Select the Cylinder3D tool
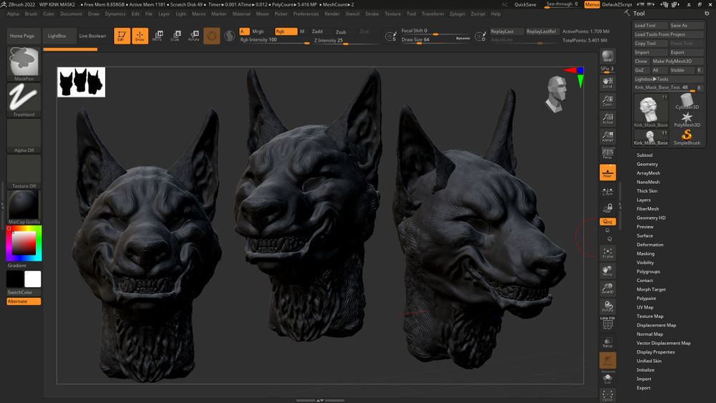 click(x=687, y=102)
